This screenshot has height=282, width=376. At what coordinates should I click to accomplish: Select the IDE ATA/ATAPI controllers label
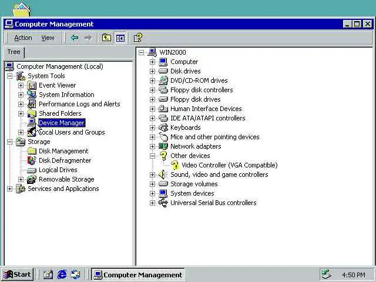click(207, 118)
